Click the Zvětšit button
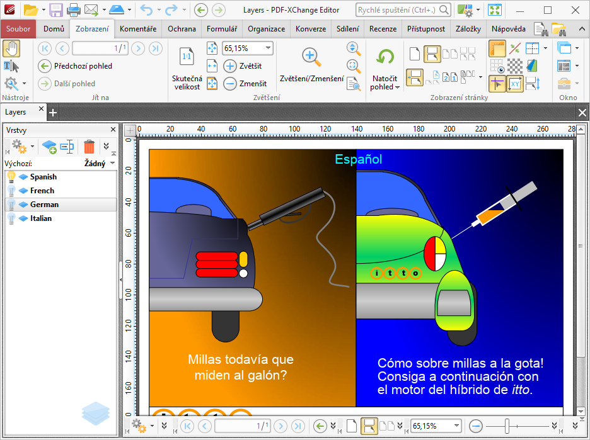 243,66
